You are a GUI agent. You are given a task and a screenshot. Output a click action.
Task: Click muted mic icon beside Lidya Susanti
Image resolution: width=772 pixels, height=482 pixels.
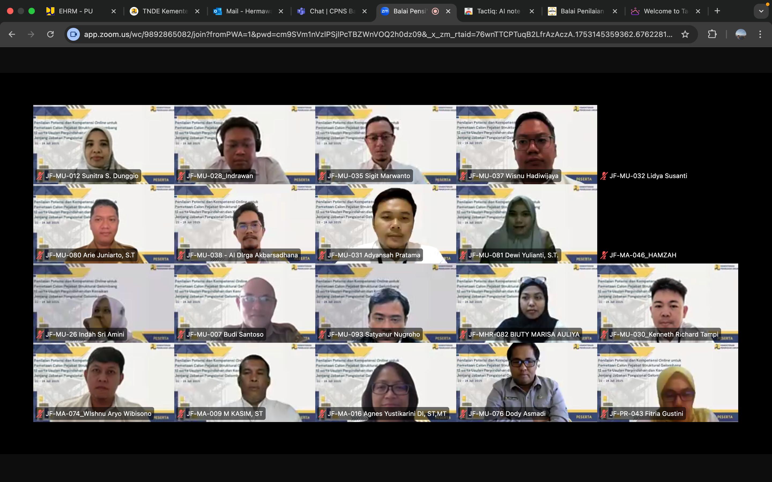click(x=604, y=176)
